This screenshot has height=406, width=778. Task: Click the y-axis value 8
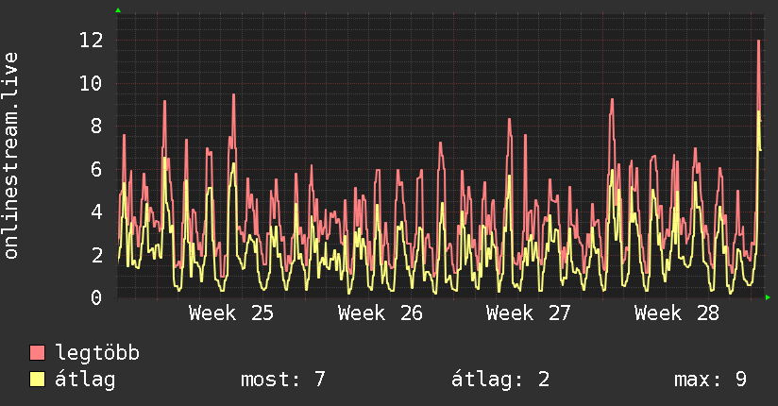[x=96, y=127]
